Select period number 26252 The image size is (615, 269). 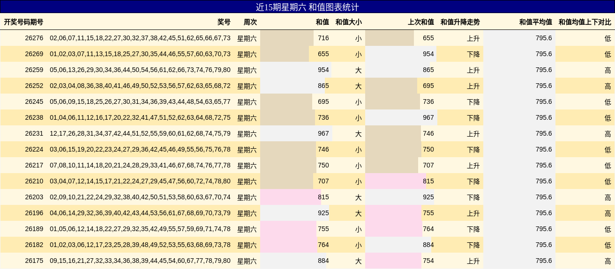pyautogui.click(x=34, y=86)
